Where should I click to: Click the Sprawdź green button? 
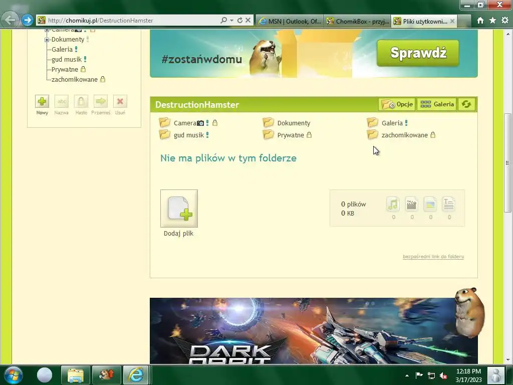click(418, 53)
